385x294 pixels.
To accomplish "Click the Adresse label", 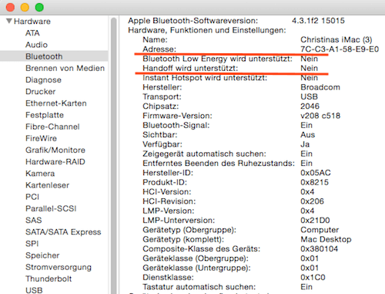I will (159, 49).
